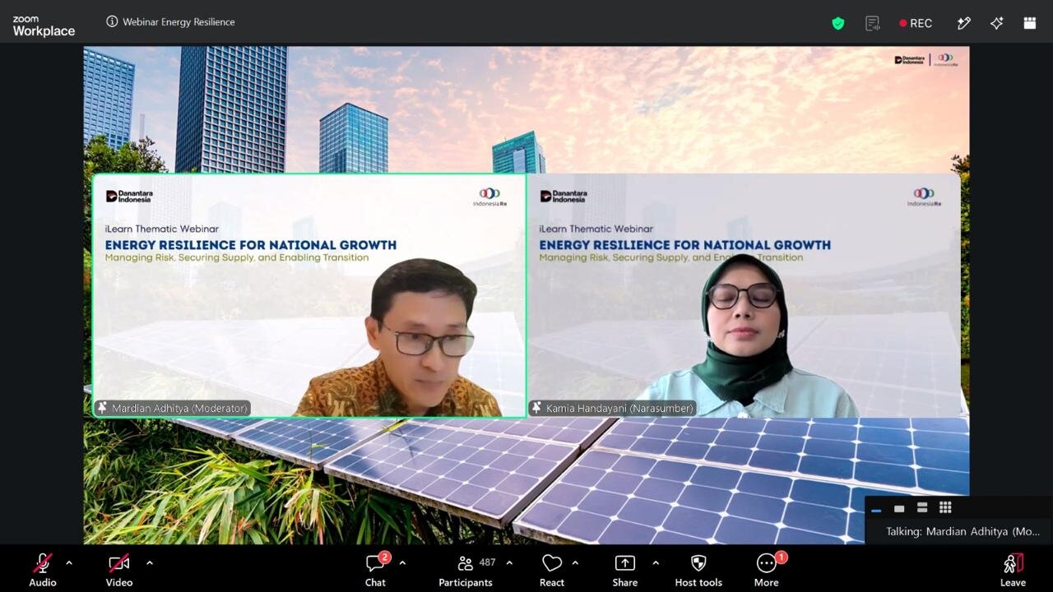Viewport: 1053px width, 592px height.
Task: Open the More menu
Action: pyautogui.click(x=767, y=569)
